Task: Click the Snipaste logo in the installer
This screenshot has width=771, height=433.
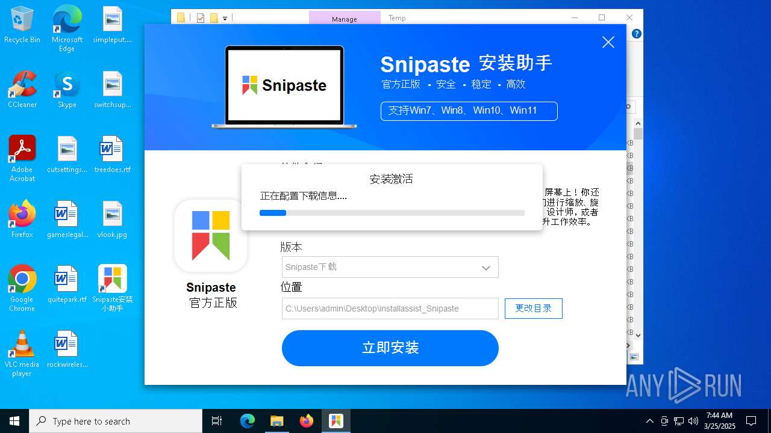Action: click(x=211, y=236)
